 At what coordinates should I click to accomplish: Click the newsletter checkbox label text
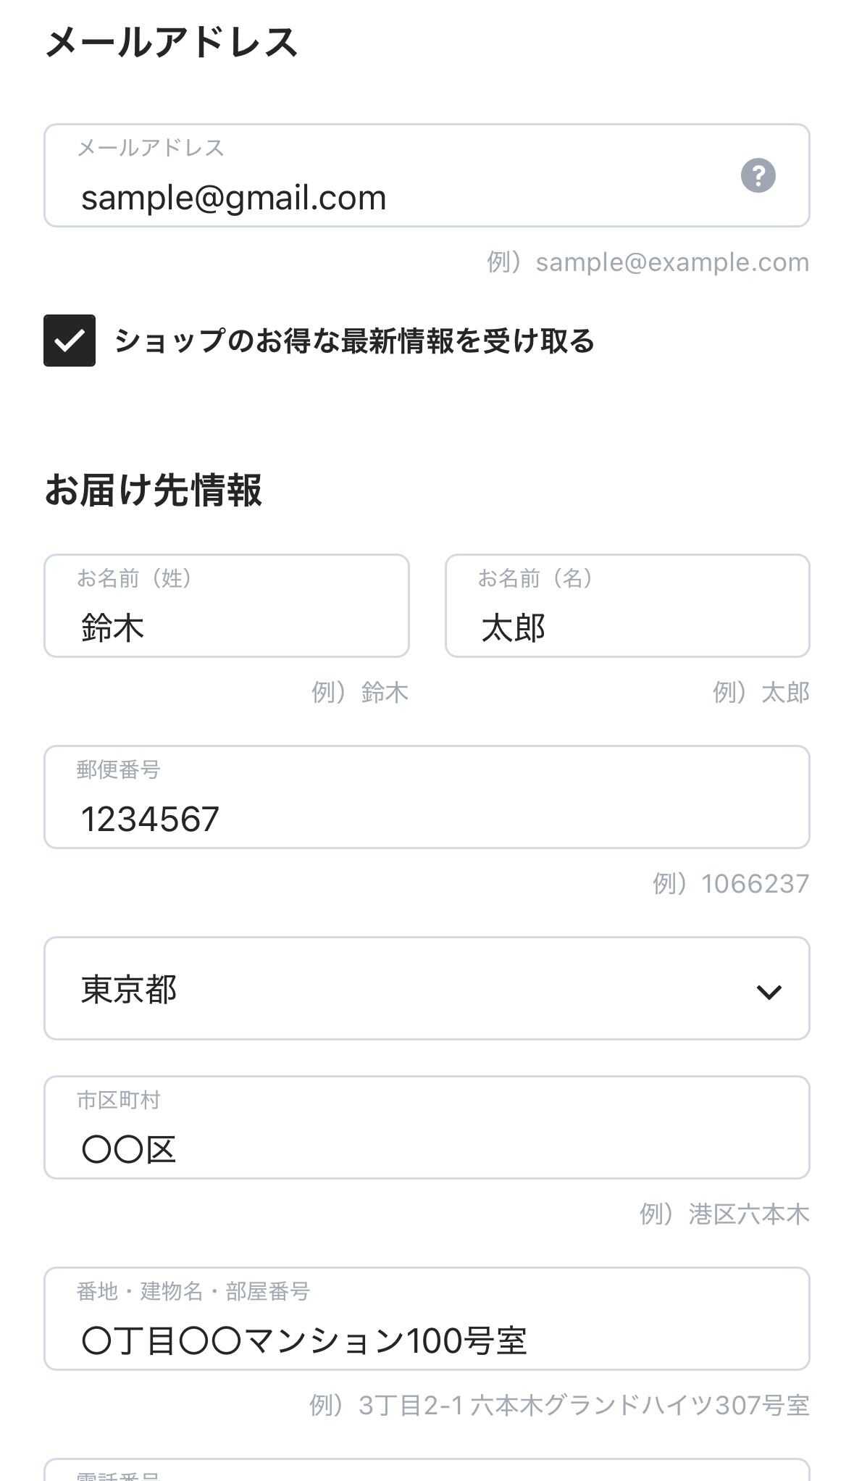354,341
